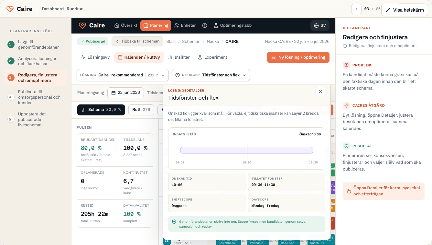Select step 3 Redigera, finjustera och omoptimera
The width and height of the screenshot is (432, 245).
(36, 78)
